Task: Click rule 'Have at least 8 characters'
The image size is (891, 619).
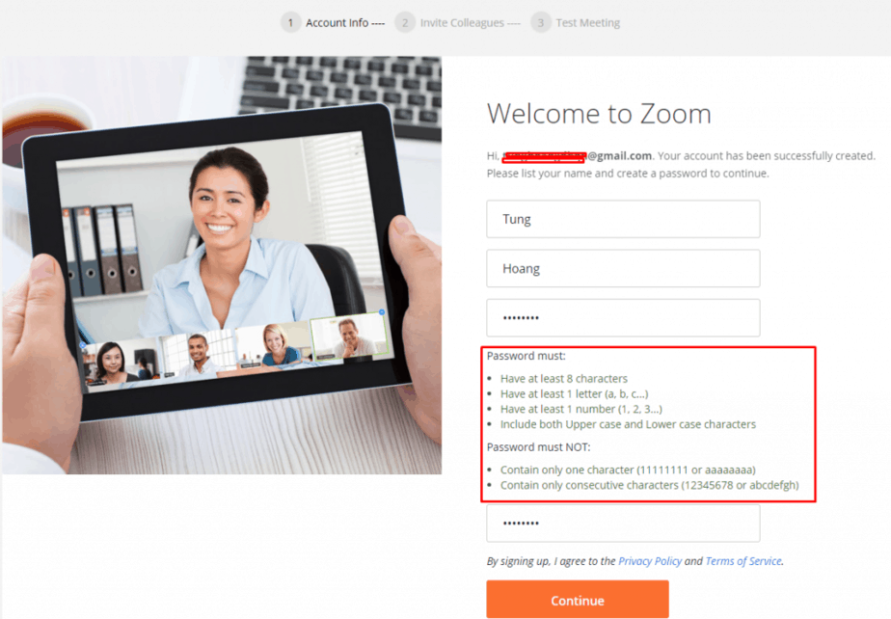Action: click(564, 379)
